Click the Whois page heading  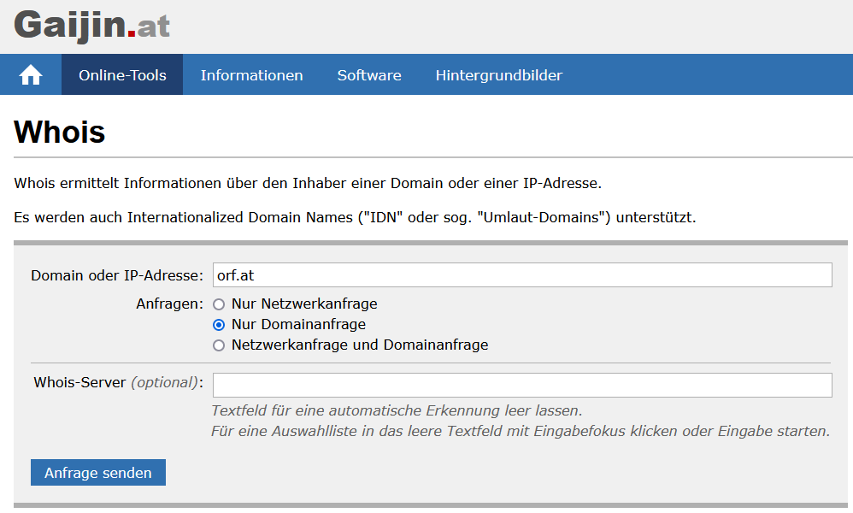coord(59,132)
